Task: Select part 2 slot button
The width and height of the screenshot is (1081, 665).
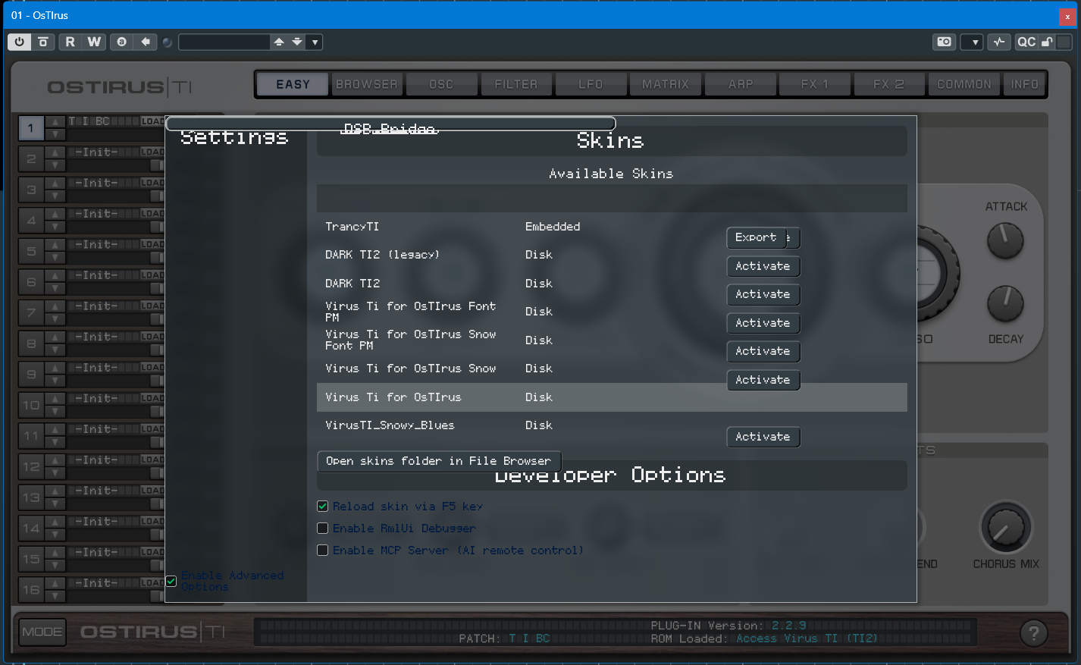Action: tap(31, 159)
